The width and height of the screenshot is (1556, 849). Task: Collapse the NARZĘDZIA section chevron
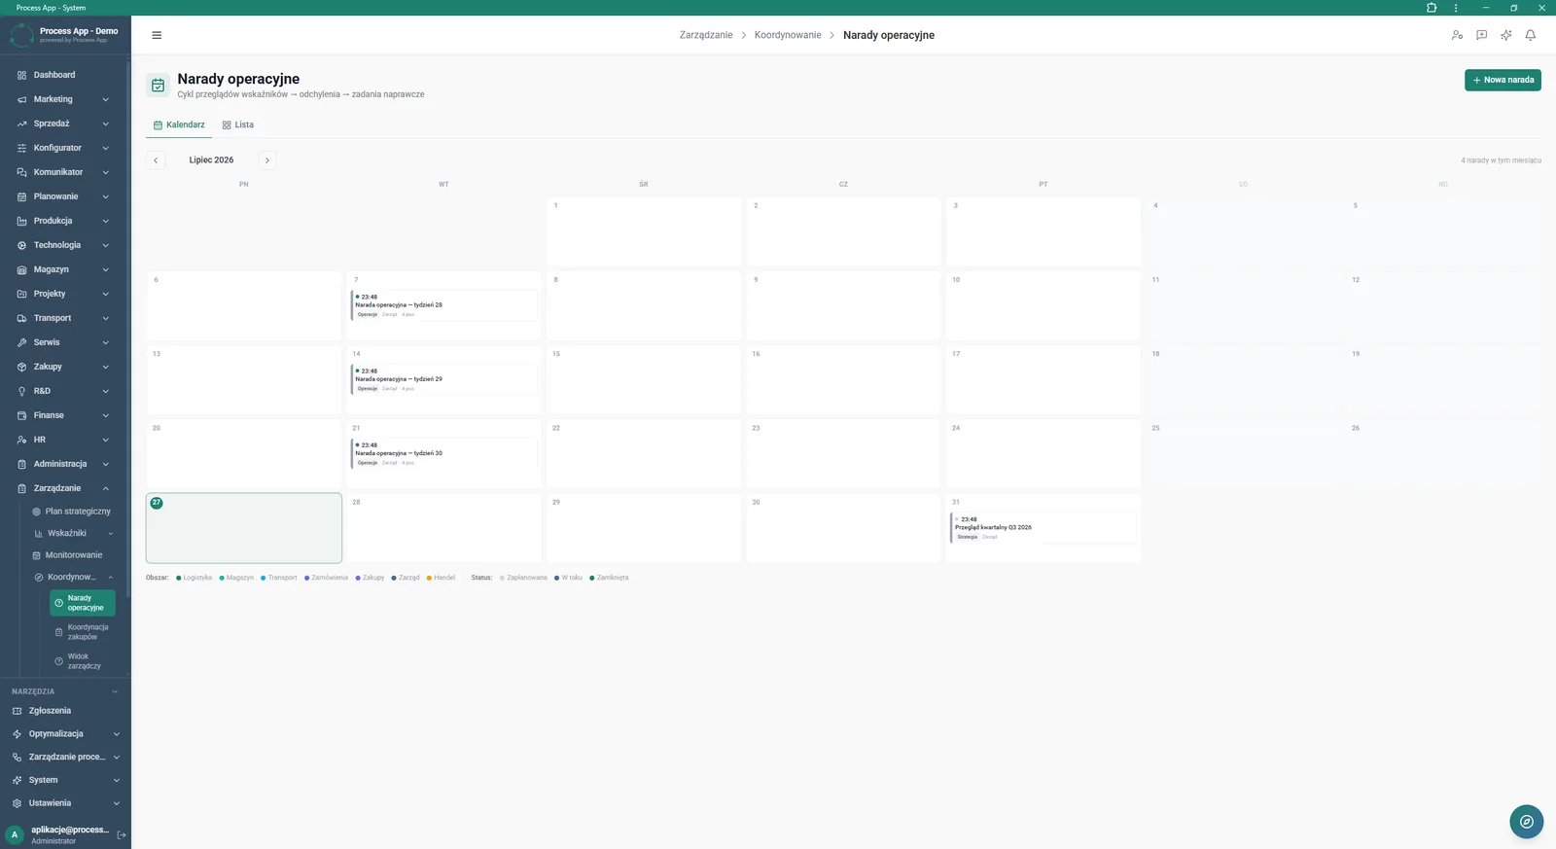tap(115, 691)
